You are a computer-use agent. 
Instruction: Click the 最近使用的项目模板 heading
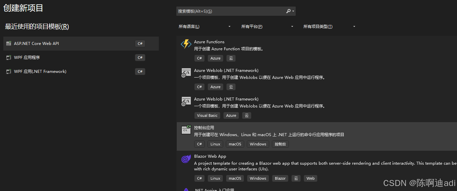click(x=37, y=27)
